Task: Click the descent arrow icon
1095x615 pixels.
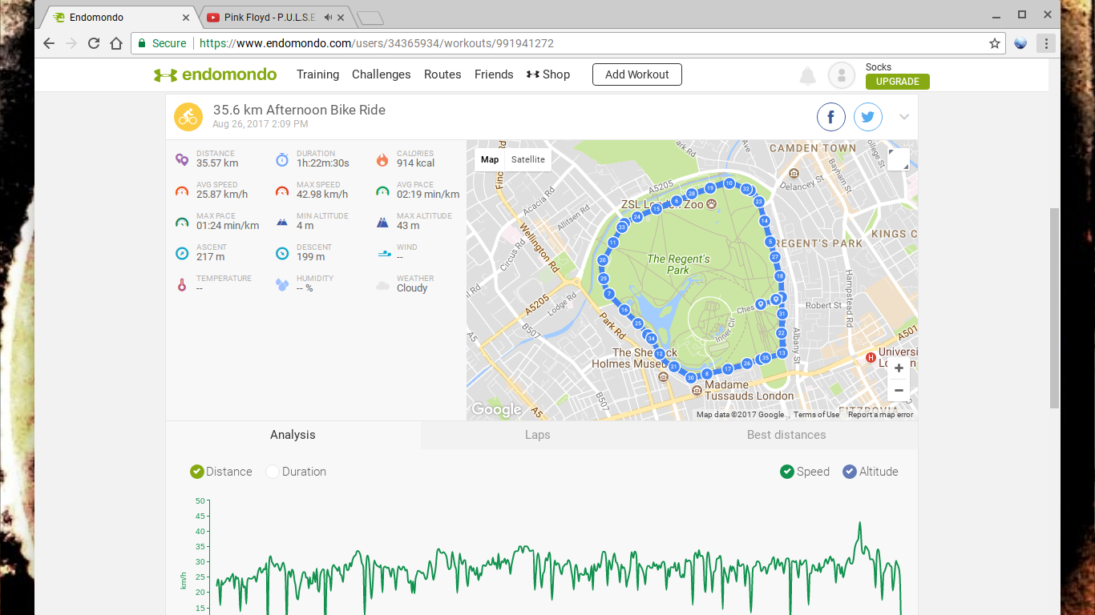Action: 282,253
